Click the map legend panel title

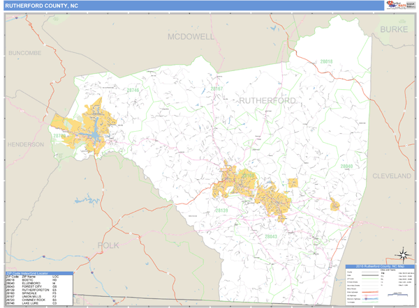pyautogui.click(x=381, y=267)
